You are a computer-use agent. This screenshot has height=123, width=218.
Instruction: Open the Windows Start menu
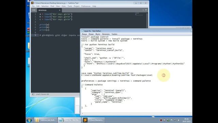coord(29,120)
